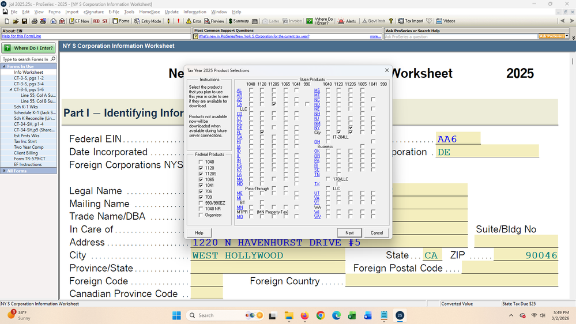Screen dimensions: 576x324
Task: Uncheck the federal 1120S product checkbox
Action: click(201, 174)
